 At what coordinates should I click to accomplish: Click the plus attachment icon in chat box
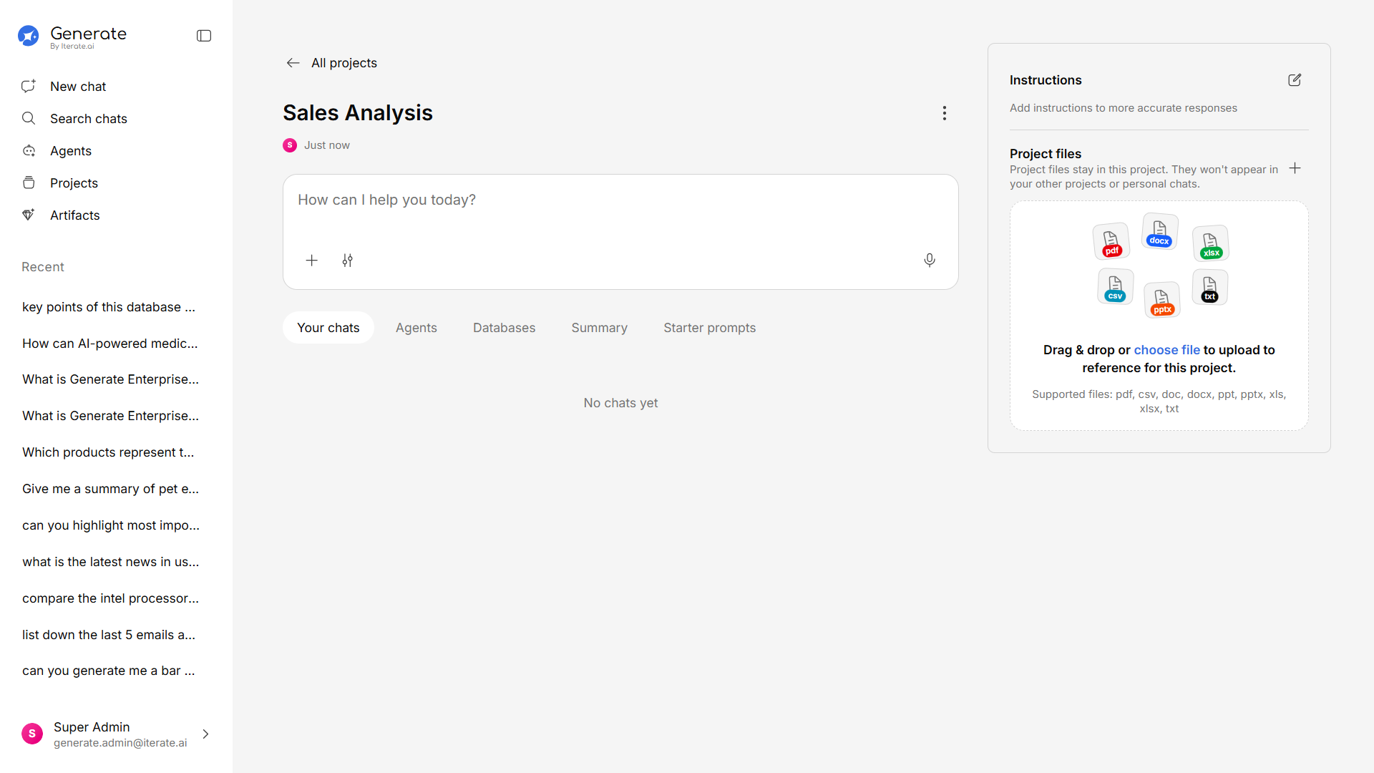(311, 261)
